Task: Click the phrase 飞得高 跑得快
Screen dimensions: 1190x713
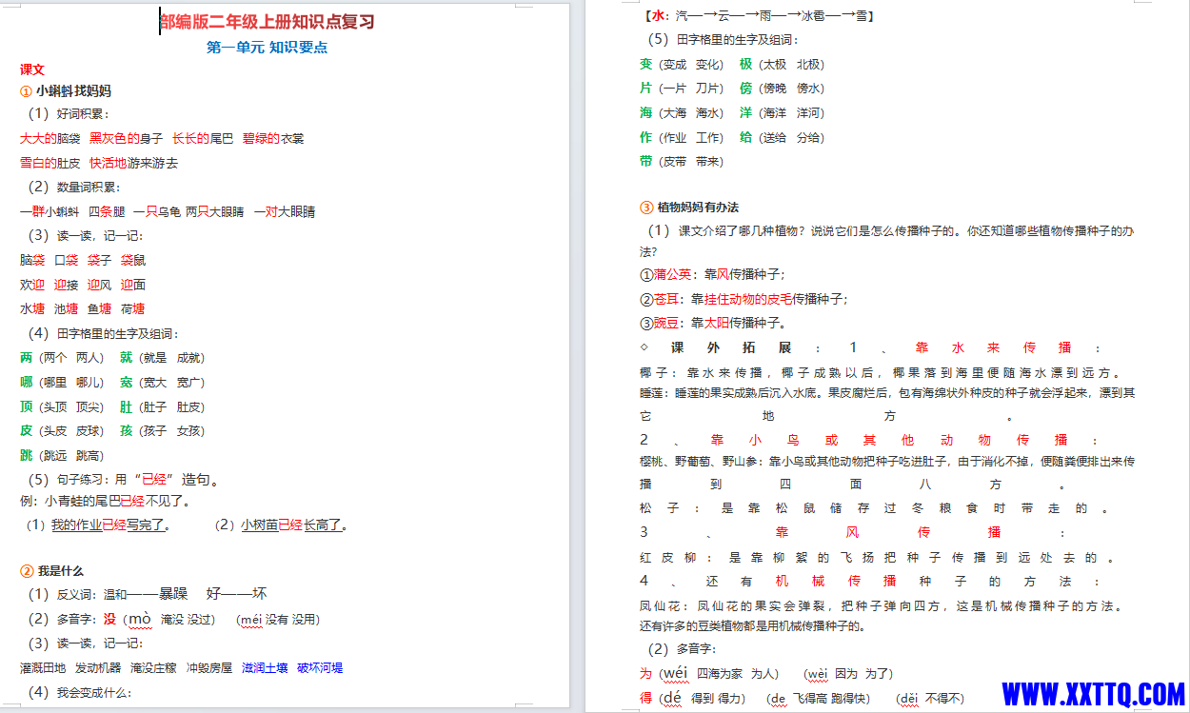Action: pos(829,699)
